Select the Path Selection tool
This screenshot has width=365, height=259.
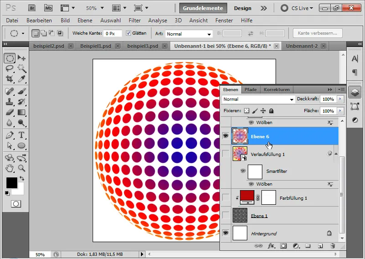10,145
